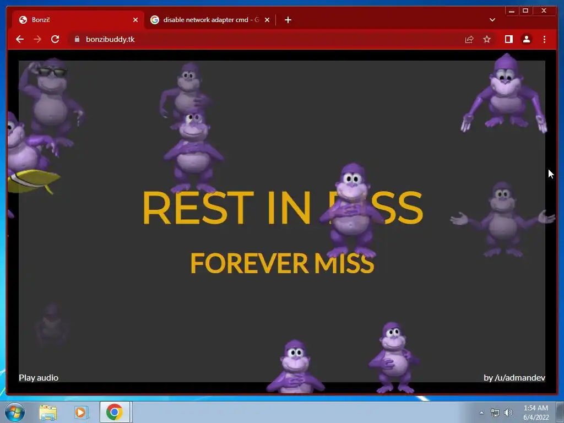Open the Chrome profile menu
Screen dimensions: 564x423
(526, 39)
